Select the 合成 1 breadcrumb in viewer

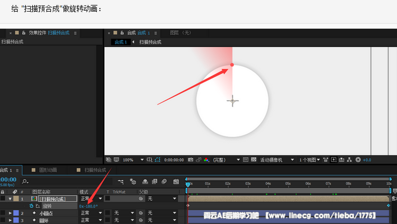[x=121, y=42]
